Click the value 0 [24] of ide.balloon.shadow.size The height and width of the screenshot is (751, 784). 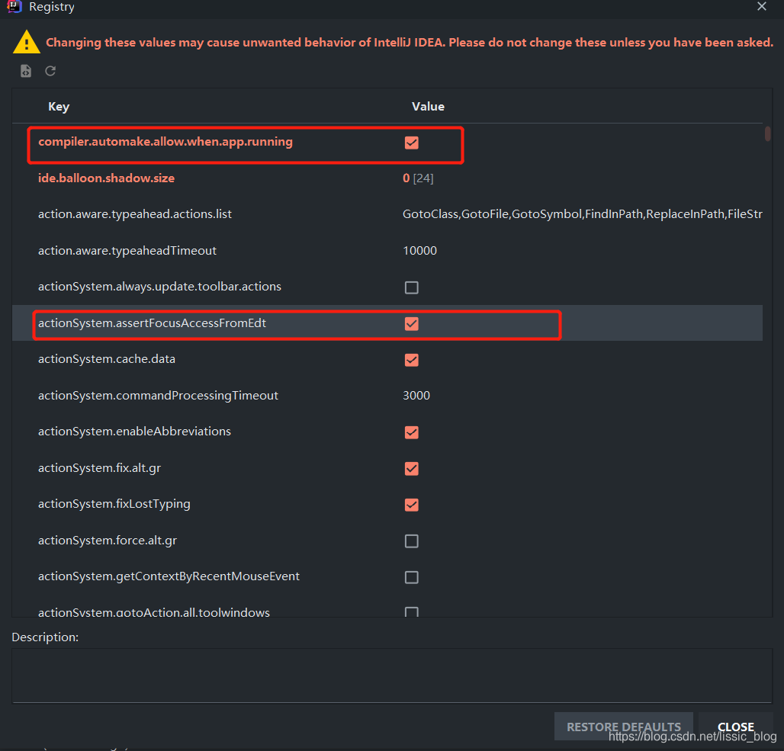(418, 178)
